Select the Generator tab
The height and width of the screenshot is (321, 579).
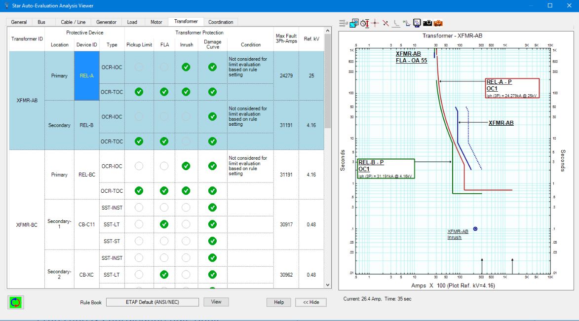106,22
